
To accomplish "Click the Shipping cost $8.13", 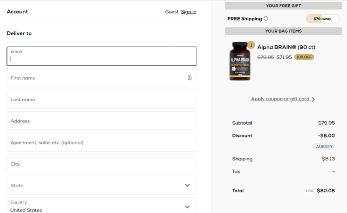I will click(328, 159).
